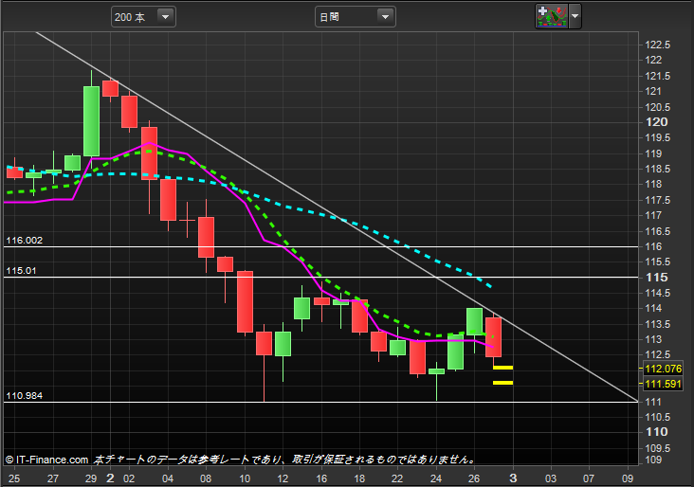
Task: Click the lower yellow price marker bar
Action: point(502,383)
